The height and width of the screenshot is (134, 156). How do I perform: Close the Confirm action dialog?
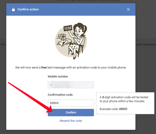pos(128,9)
